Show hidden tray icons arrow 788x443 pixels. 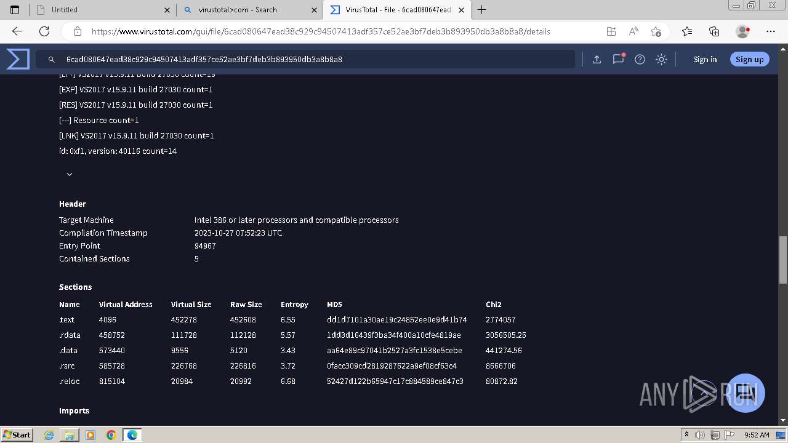click(686, 435)
